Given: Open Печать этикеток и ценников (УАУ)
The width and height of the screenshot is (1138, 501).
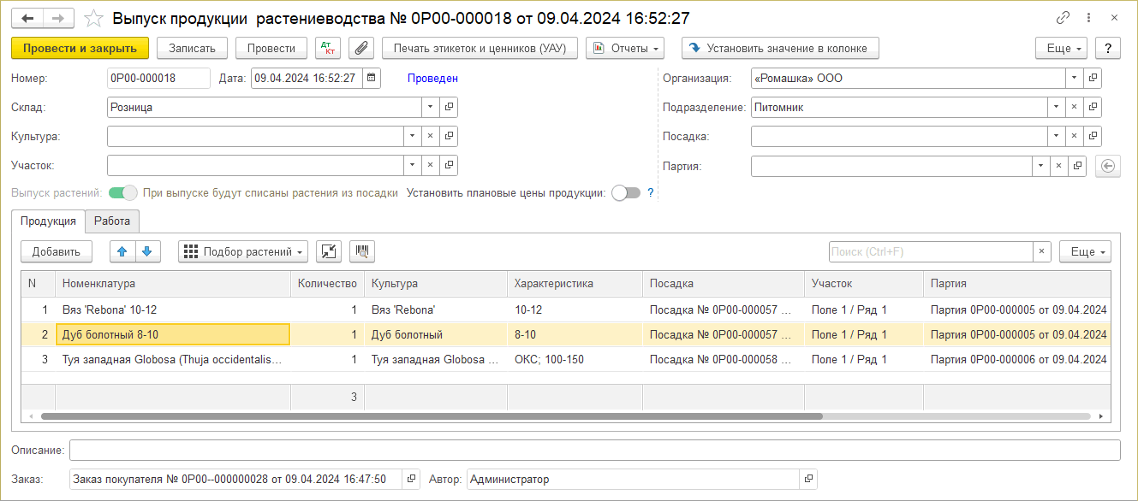Looking at the screenshot, I should coord(480,48).
